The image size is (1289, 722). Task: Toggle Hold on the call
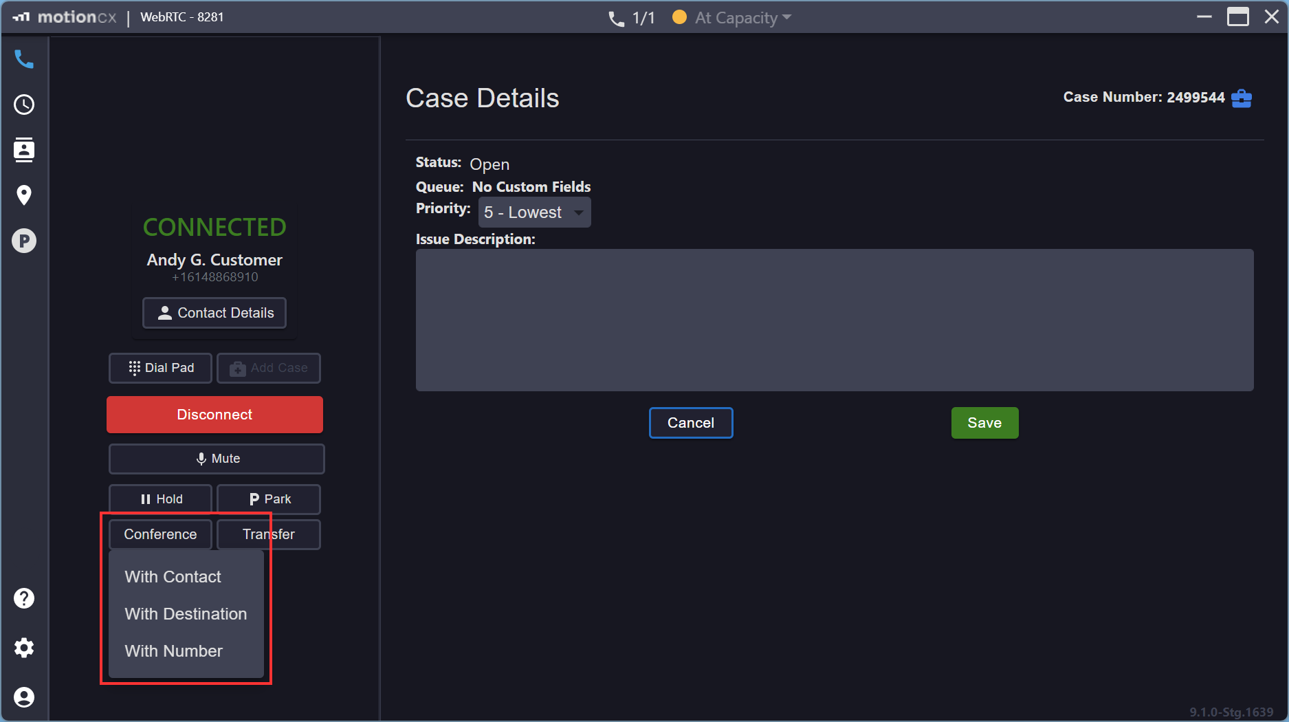(x=160, y=499)
